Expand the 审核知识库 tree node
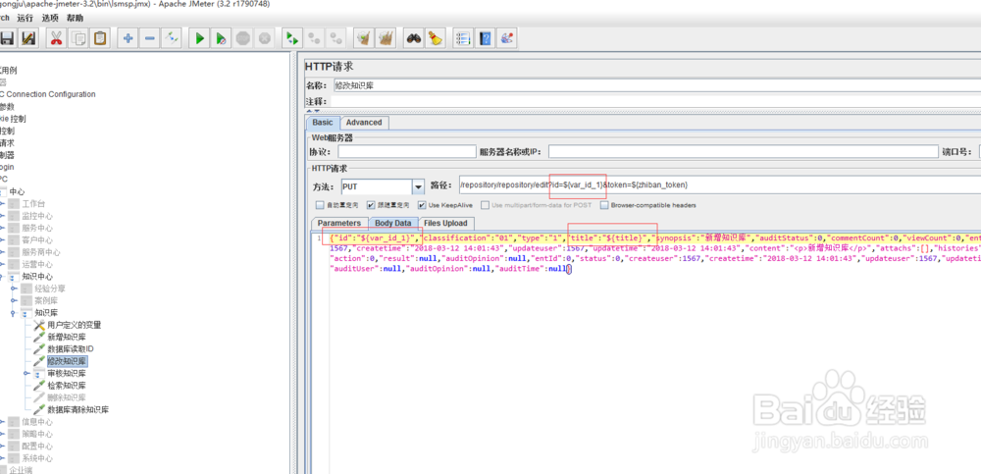This screenshot has height=474, width=981. coord(26,373)
